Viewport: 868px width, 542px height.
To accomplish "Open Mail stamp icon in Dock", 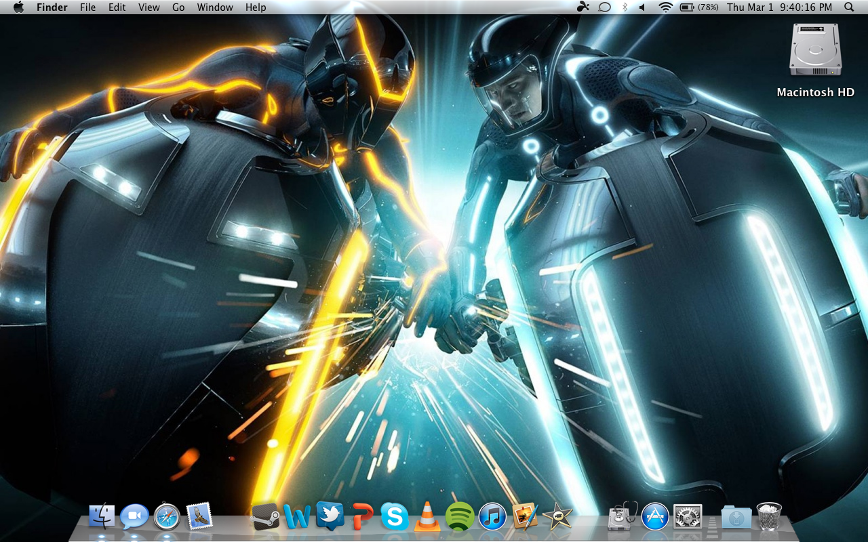I will tap(199, 516).
